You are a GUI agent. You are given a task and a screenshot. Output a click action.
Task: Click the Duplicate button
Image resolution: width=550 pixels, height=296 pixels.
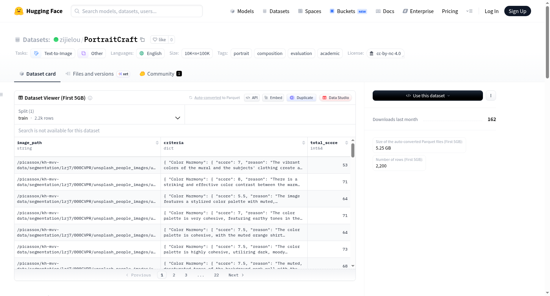click(301, 98)
